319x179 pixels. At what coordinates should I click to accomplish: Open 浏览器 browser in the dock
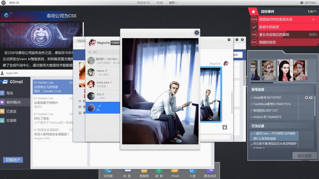108,173
